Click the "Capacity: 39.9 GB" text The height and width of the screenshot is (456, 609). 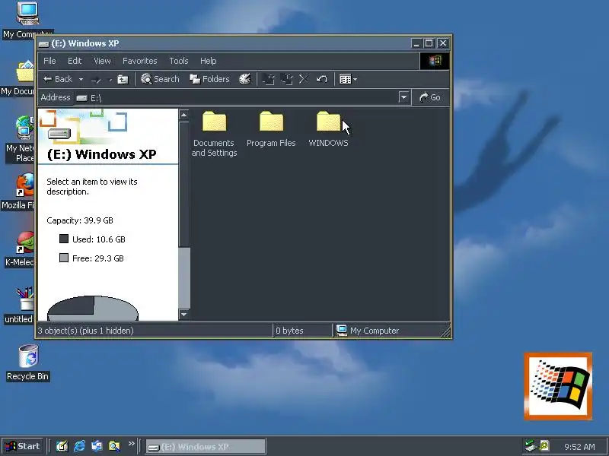[x=80, y=220]
